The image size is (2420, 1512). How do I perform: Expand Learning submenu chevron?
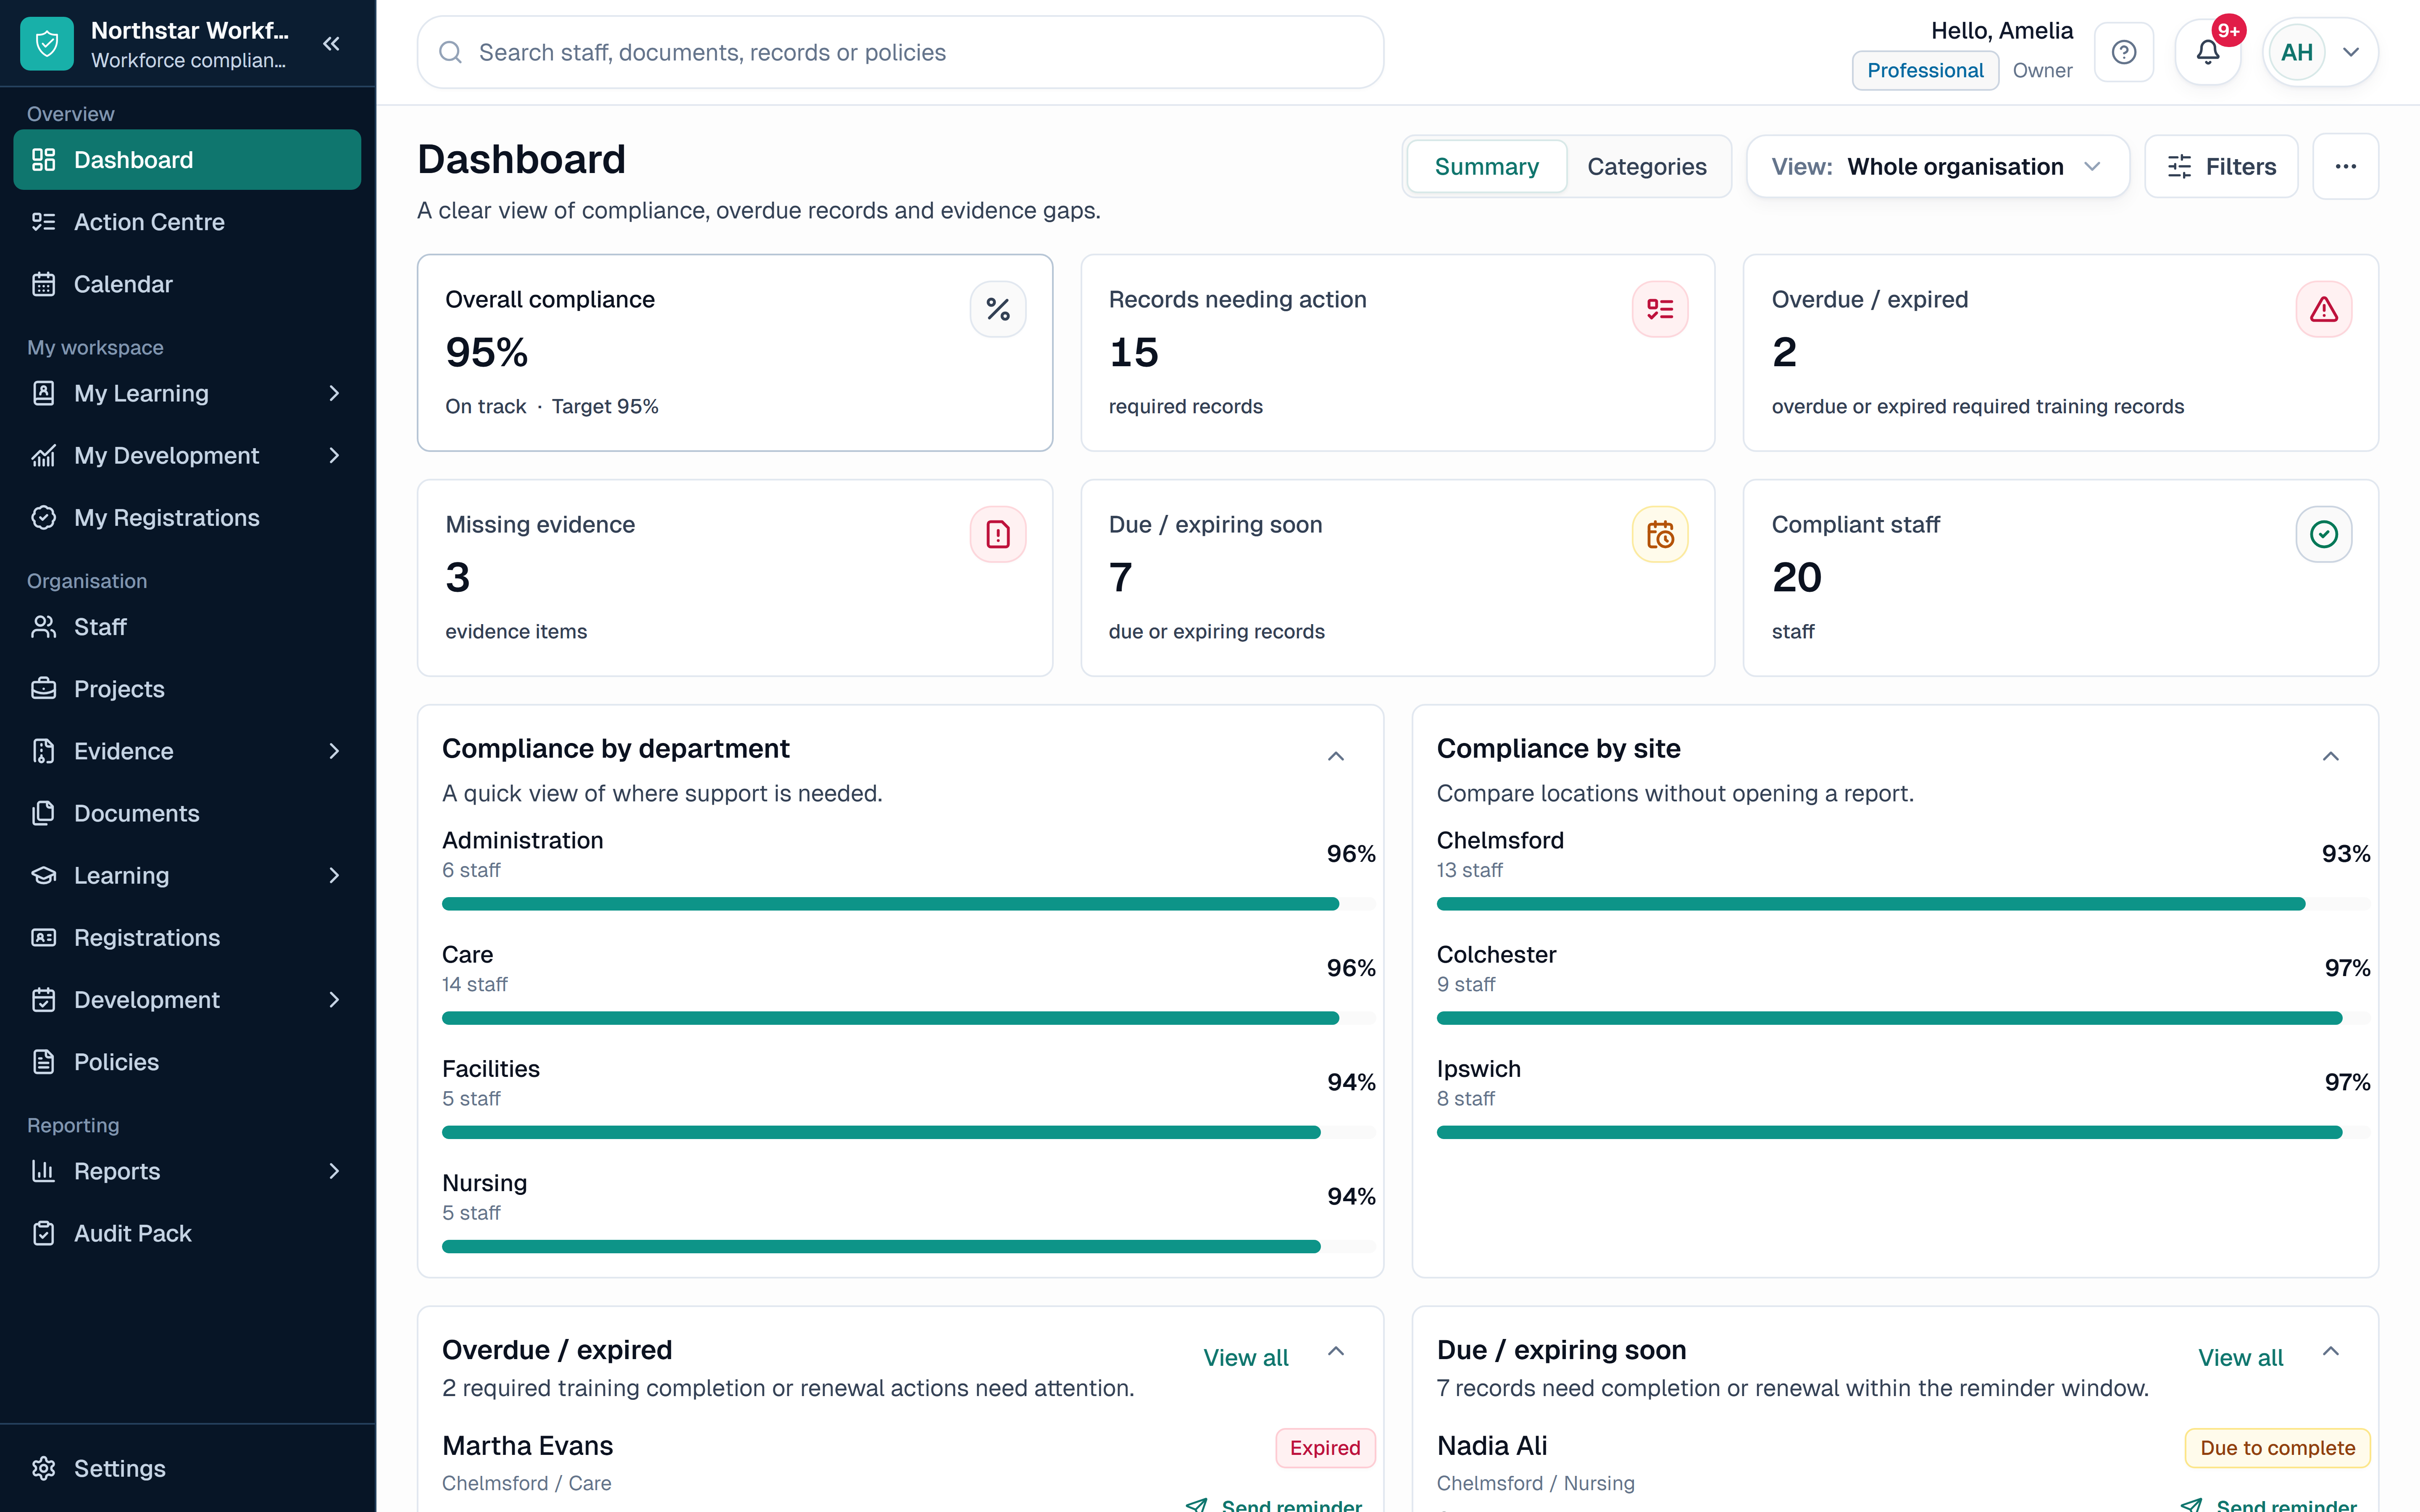point(334,875)
